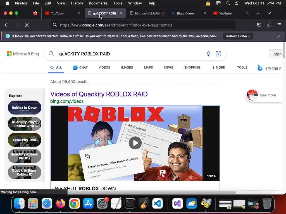The height and width of the screenshot is (214, 286).
Task: Expand the list all tabs chevron
Action: pyautogui.click(x=269, y=13)
